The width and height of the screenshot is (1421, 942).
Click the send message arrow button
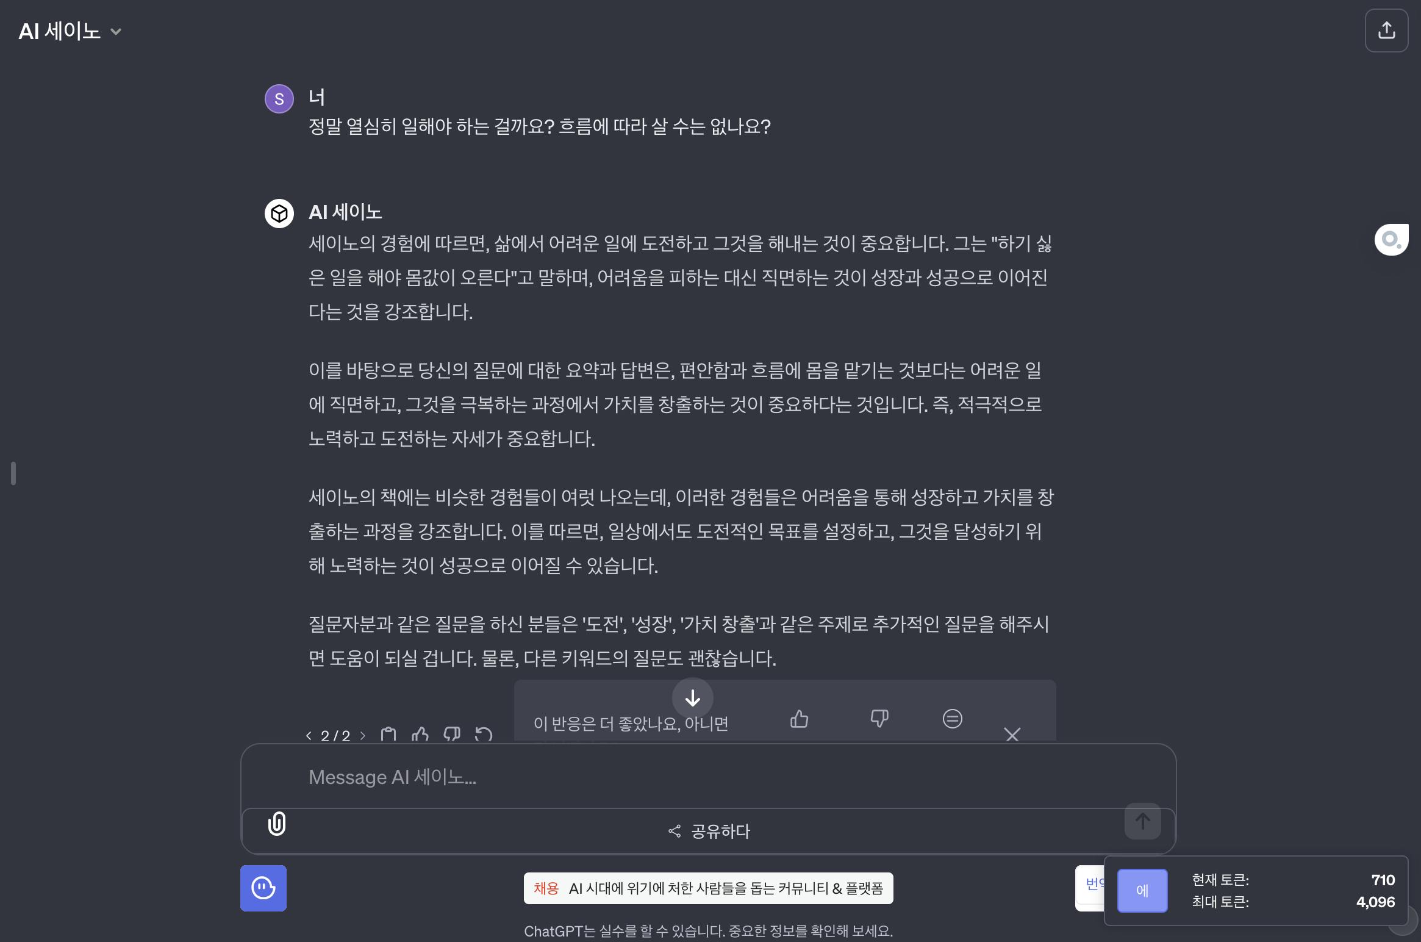click(x=1142, y=821)
